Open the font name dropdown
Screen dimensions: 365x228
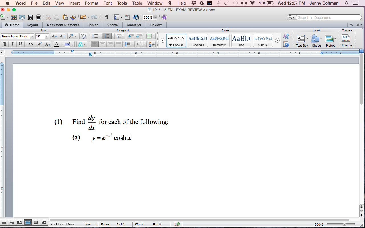click(32, 36)
